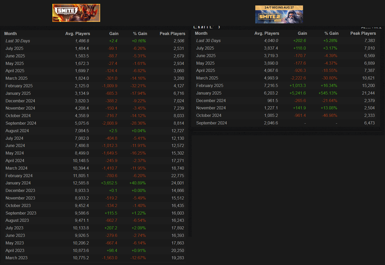
Task: Select the 1,672.3 average players value
Action: coord(82,63)
